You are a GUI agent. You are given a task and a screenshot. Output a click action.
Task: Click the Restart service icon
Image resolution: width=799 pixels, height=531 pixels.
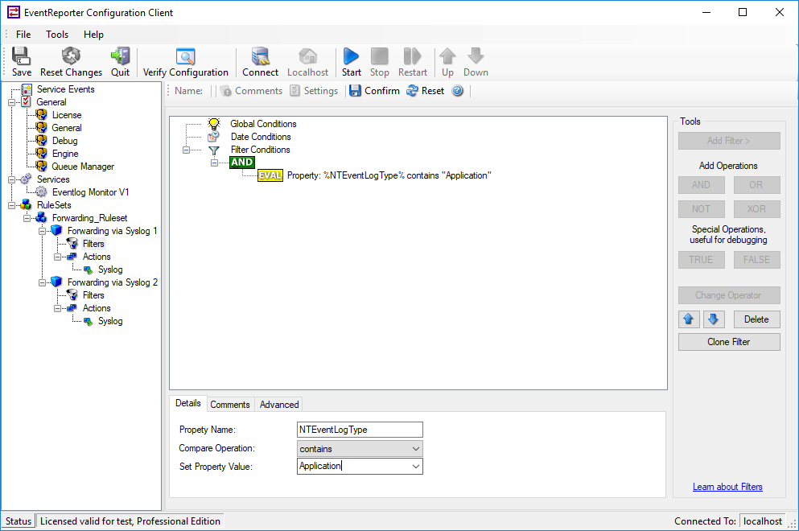[412, 56]
